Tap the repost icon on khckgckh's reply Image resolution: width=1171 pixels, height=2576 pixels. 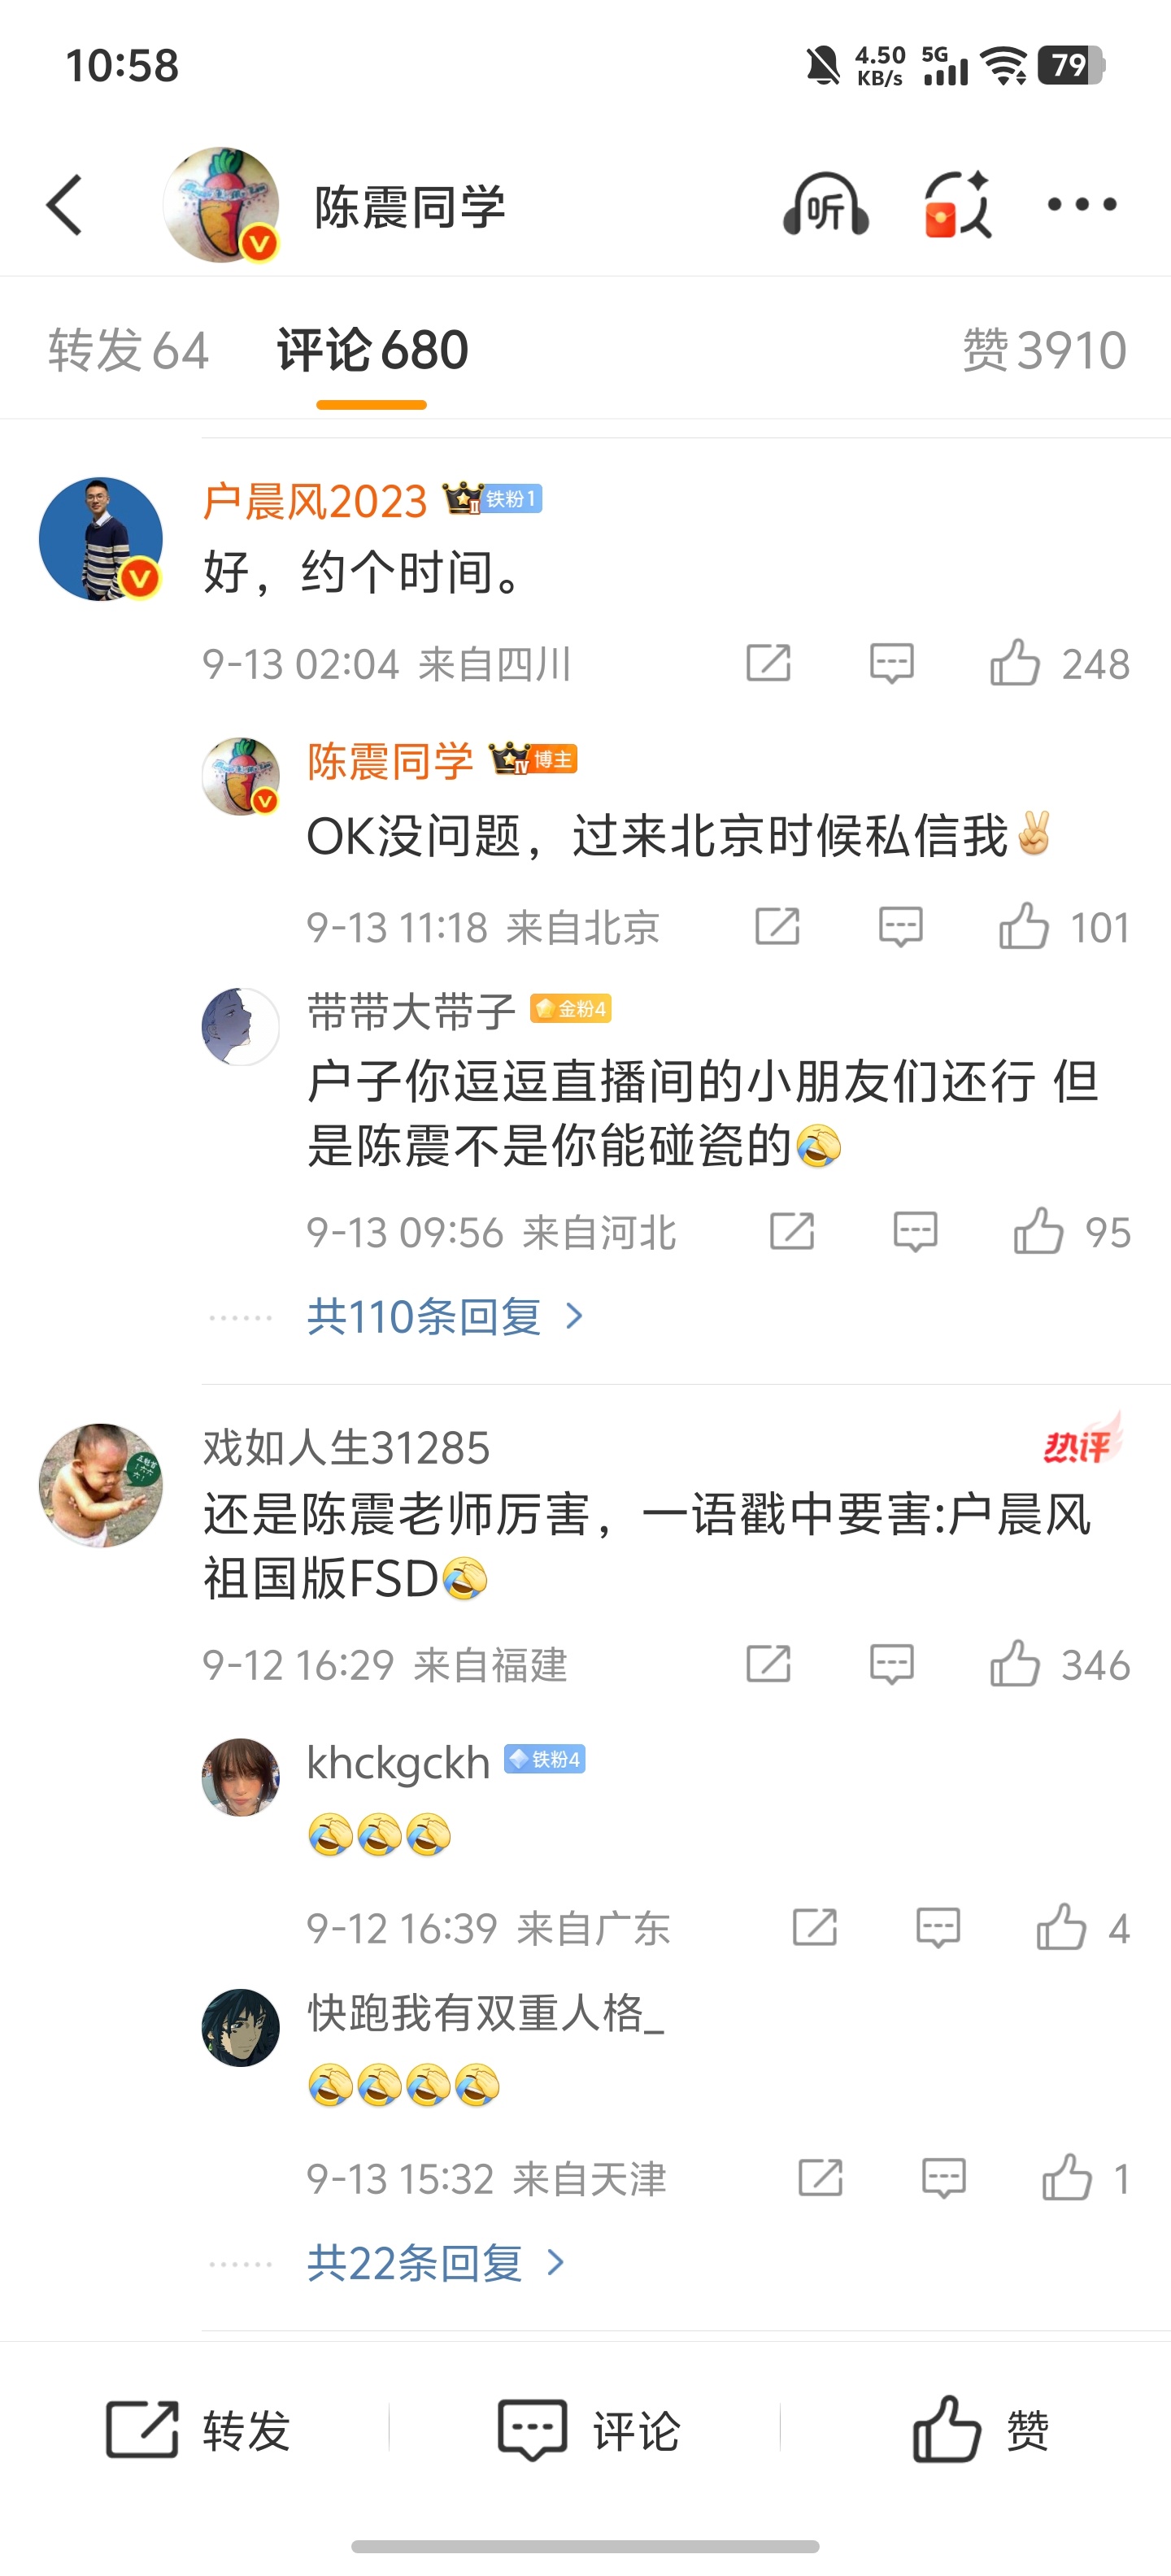coord(814,1927)
